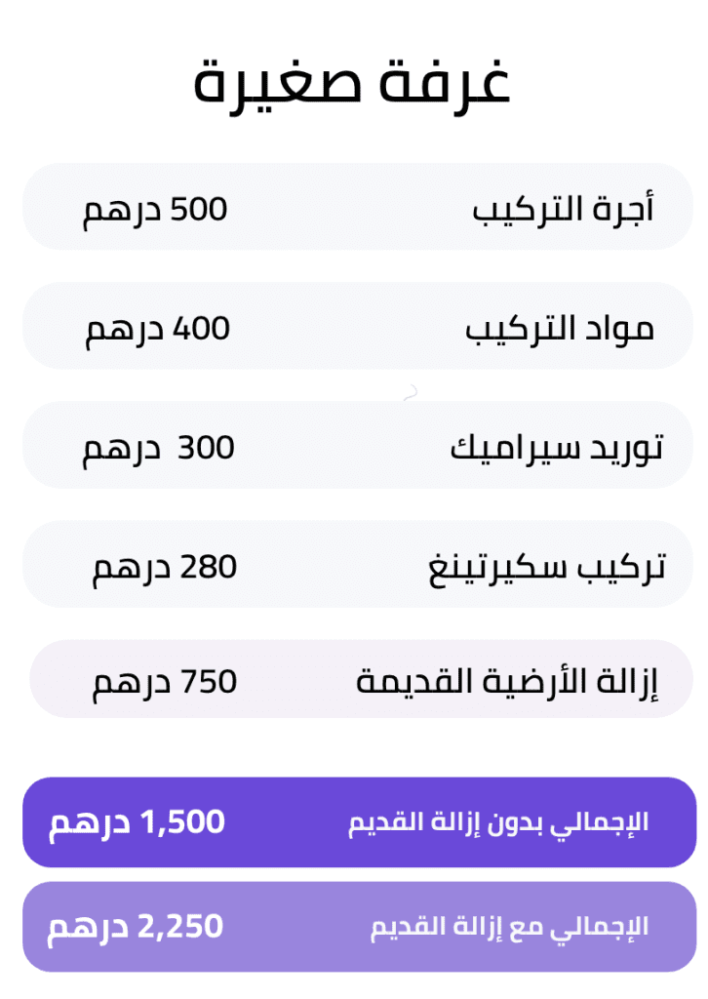Select the إزالة الأرضية القديمة row label
The height and width of the screenshot is (999, 708).
click(507, 681)
